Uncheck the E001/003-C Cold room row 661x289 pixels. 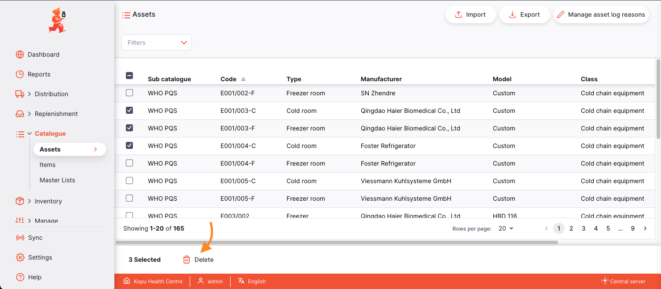129,110
